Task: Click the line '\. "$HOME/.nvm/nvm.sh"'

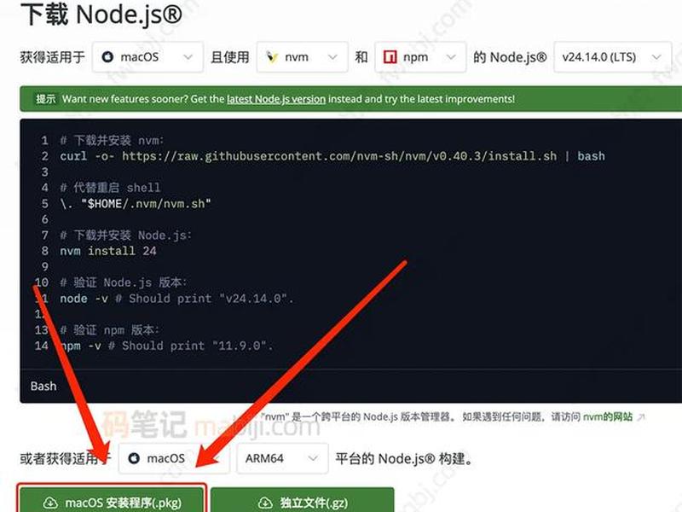Action: pyautogui.click(x=136, y=204)
